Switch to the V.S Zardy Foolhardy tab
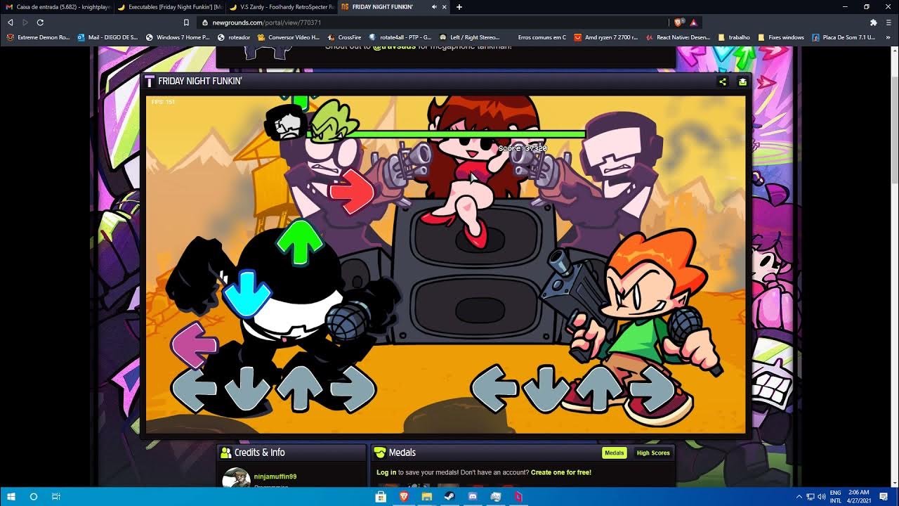Viewport: 899px width, 506px height. coord(281,7)
